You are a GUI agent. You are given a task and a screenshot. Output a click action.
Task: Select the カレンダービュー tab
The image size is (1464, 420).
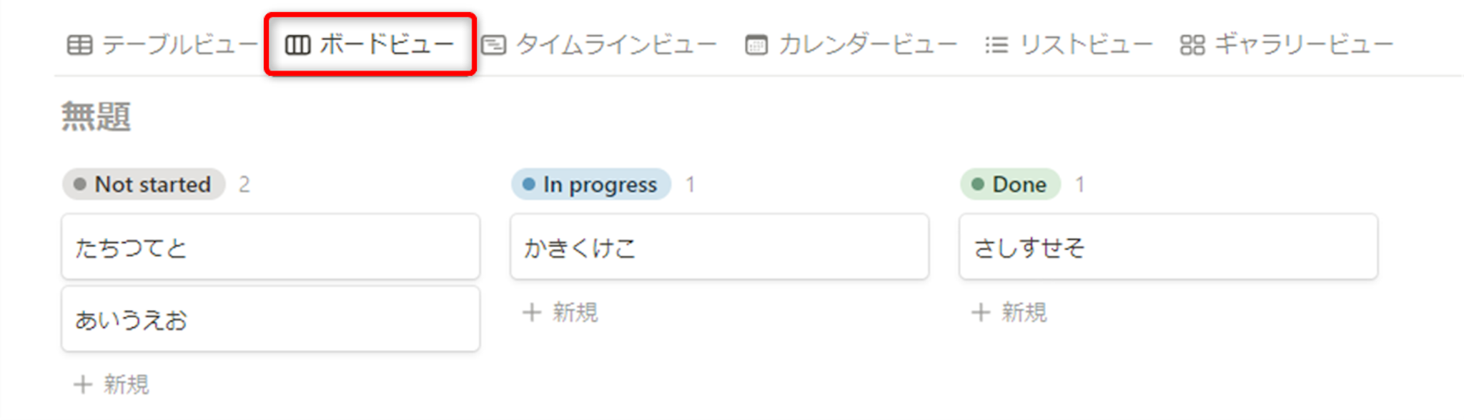pyautogui.click(x=868, y=46)
